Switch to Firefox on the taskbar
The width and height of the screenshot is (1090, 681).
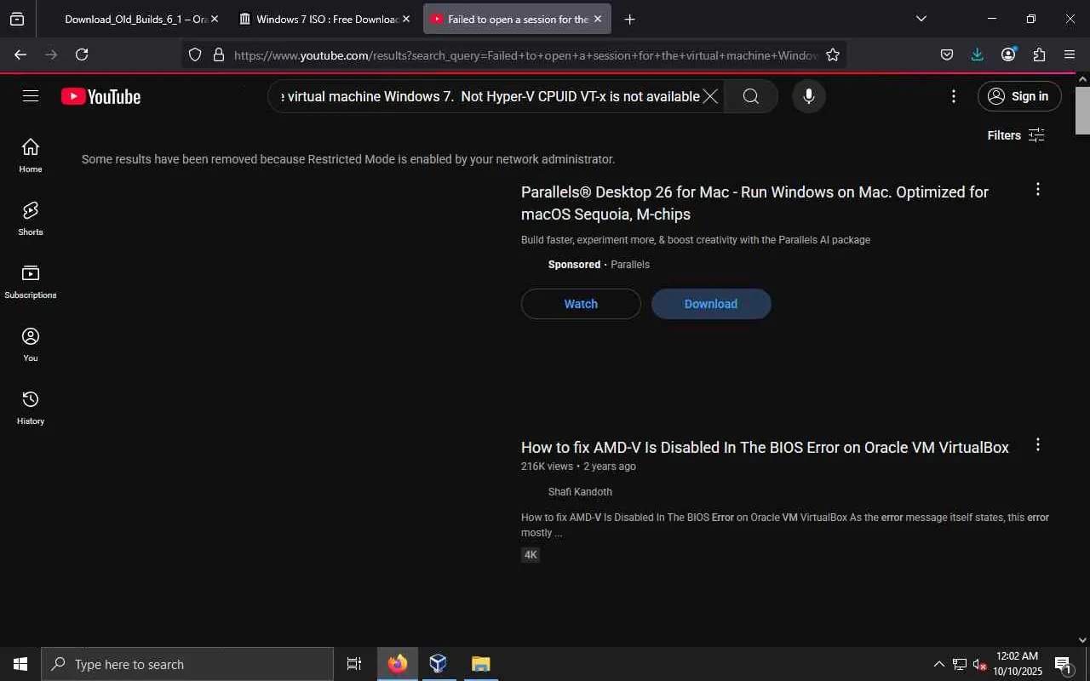point(398,664)
